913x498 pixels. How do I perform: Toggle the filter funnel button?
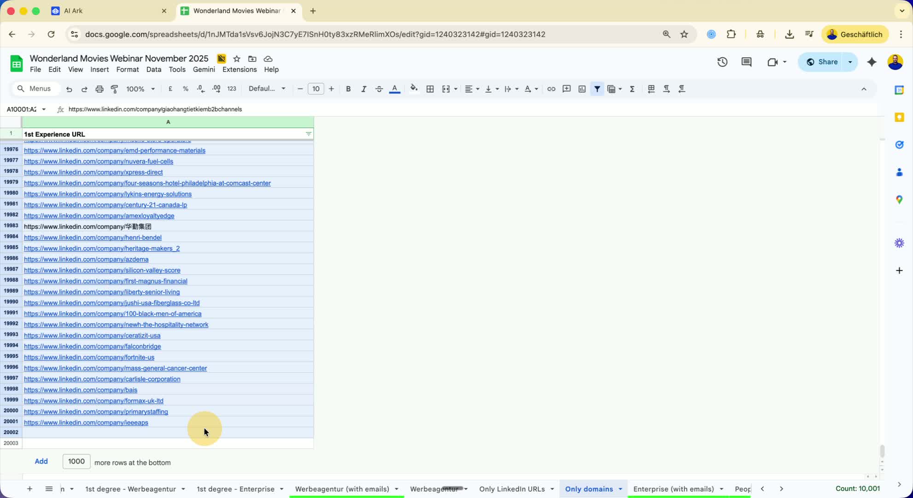tap(597, 89)
